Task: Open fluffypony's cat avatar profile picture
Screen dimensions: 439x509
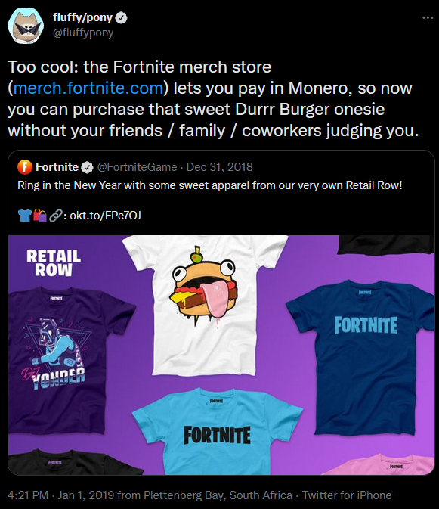Action: click(x=26, y=26)
